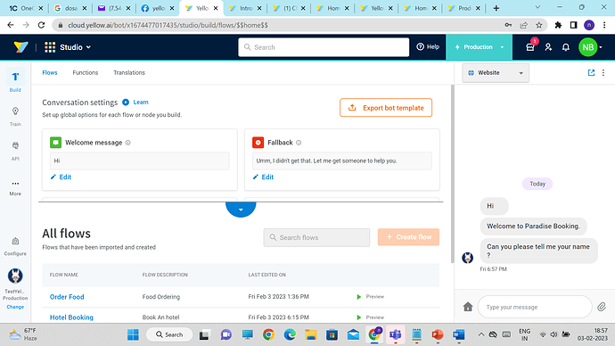Edit the Welcome message
The height and width of the screenshot is (346, 615).
coord(61,177)
